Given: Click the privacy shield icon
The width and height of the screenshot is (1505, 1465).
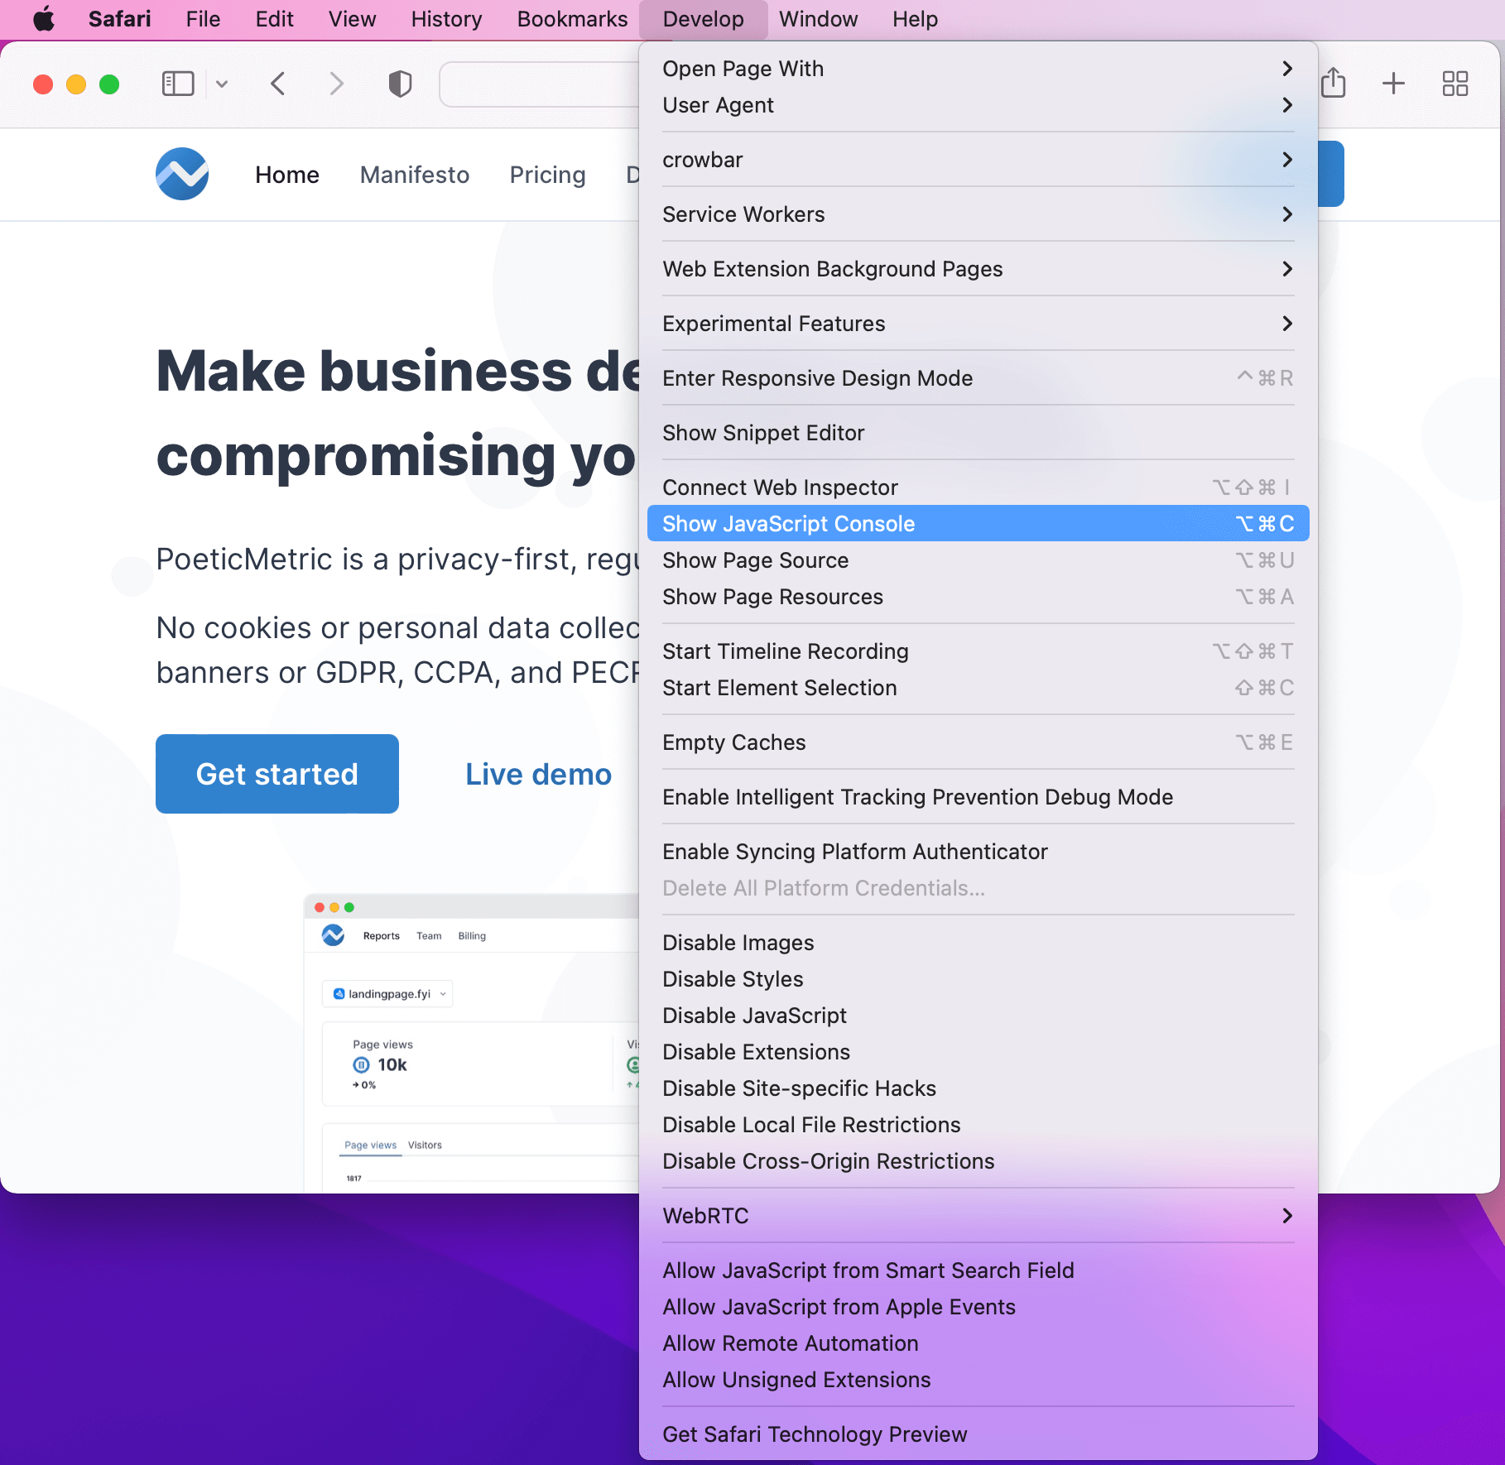Looking at the screenshot, I should point(401,84).
